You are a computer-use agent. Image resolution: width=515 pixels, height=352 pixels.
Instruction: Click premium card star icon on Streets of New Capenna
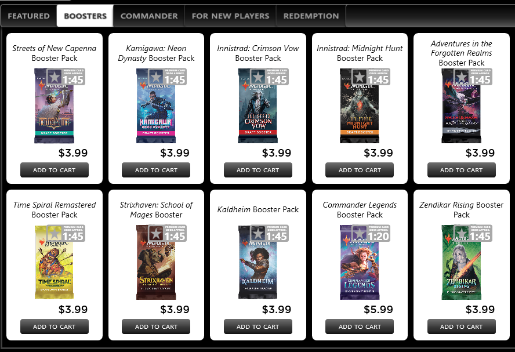tap(54, 76)
